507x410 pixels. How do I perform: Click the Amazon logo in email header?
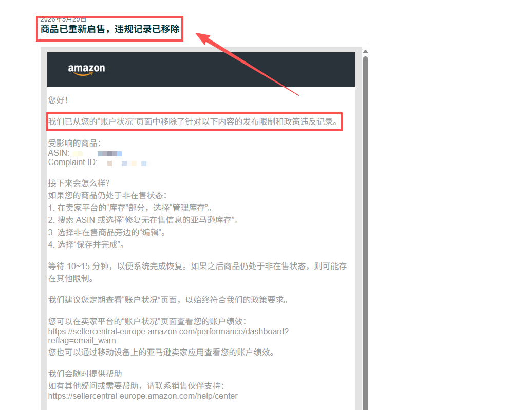(86, 70)
